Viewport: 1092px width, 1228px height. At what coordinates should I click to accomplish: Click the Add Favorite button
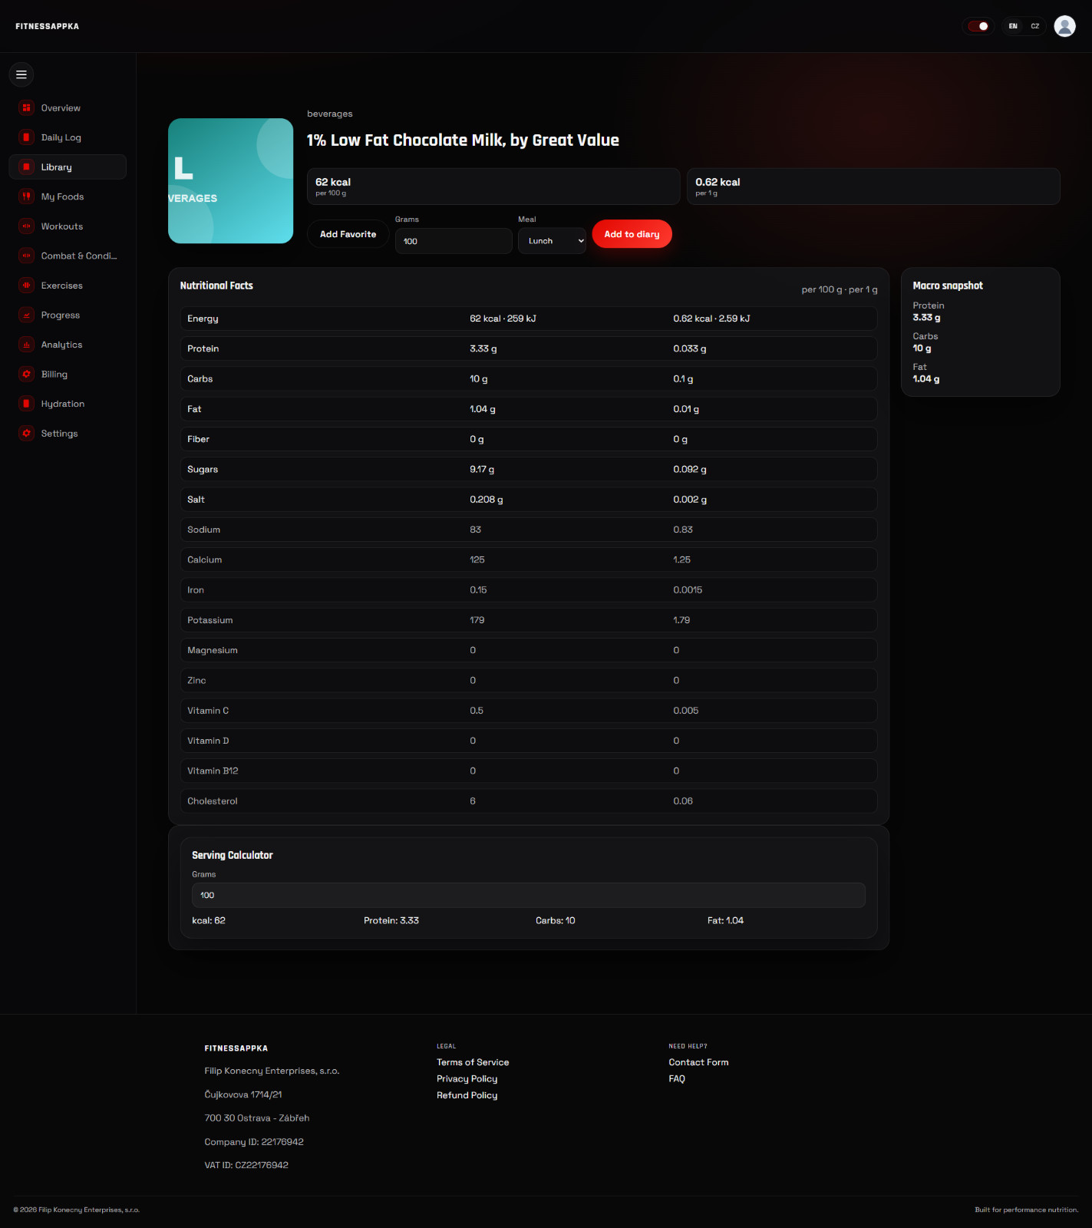[348, 234]
